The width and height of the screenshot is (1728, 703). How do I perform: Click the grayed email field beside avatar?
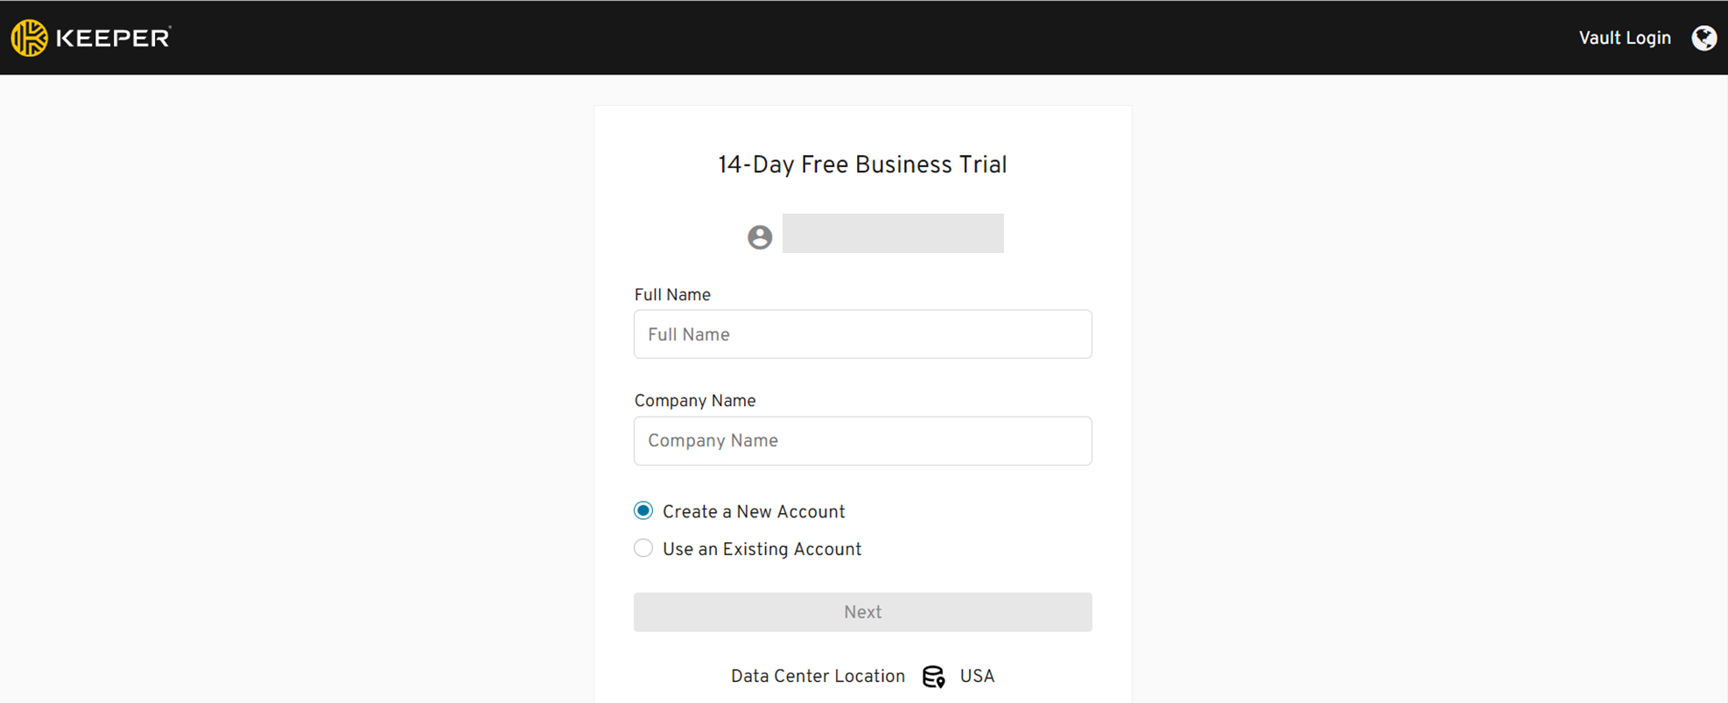[x=893, y=234]
